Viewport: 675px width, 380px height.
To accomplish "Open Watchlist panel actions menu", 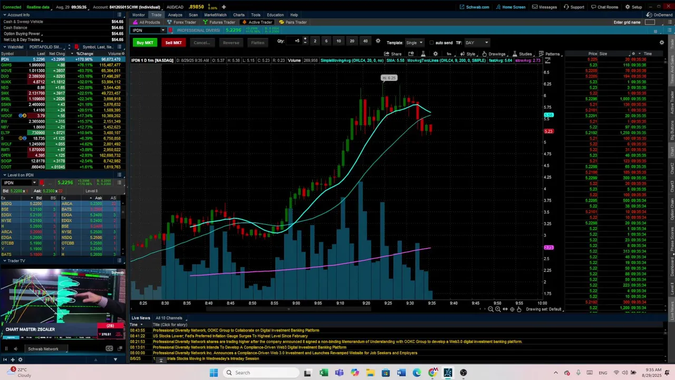I will click(x=120, y=47).
